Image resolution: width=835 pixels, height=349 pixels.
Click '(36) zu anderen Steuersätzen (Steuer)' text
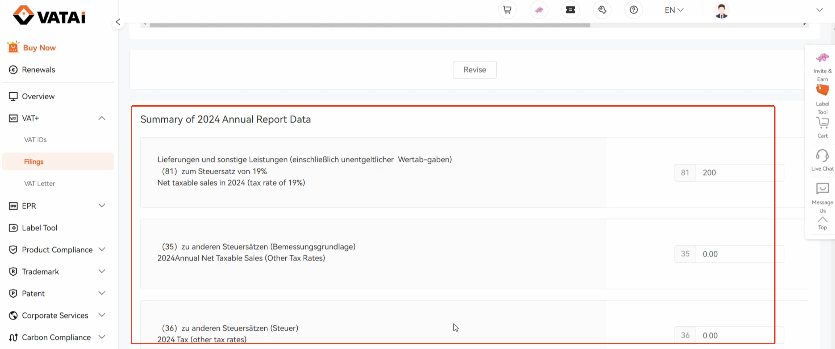coord(230,328)
